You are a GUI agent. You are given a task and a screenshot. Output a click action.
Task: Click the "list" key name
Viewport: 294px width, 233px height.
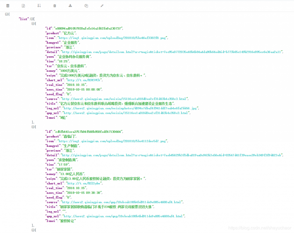(24, 19)
